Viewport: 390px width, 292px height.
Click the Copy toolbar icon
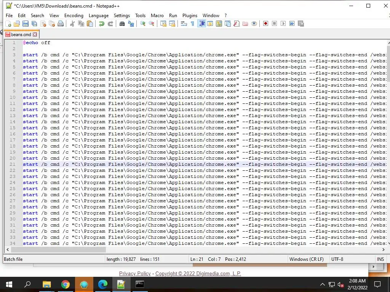click(x=81, y=24)
